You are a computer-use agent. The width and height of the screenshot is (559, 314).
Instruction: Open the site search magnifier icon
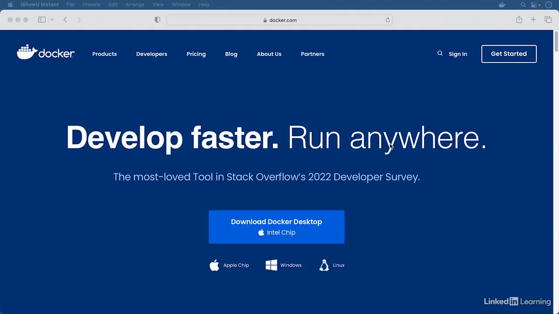coord(440,53)
